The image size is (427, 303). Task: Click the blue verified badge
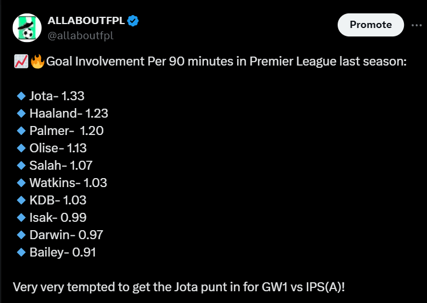pos(133,21)
